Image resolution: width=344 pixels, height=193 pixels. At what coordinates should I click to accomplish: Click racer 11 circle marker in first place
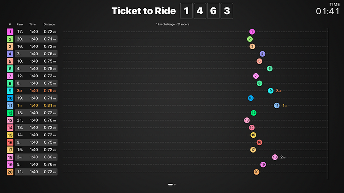pyautogui.click(x=277, y=105)
